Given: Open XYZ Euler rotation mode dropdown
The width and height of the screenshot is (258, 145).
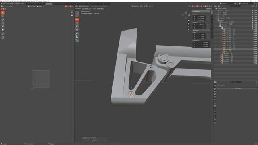Looking at the screenshot, I should pyautogui.click(x=201, y=30).
